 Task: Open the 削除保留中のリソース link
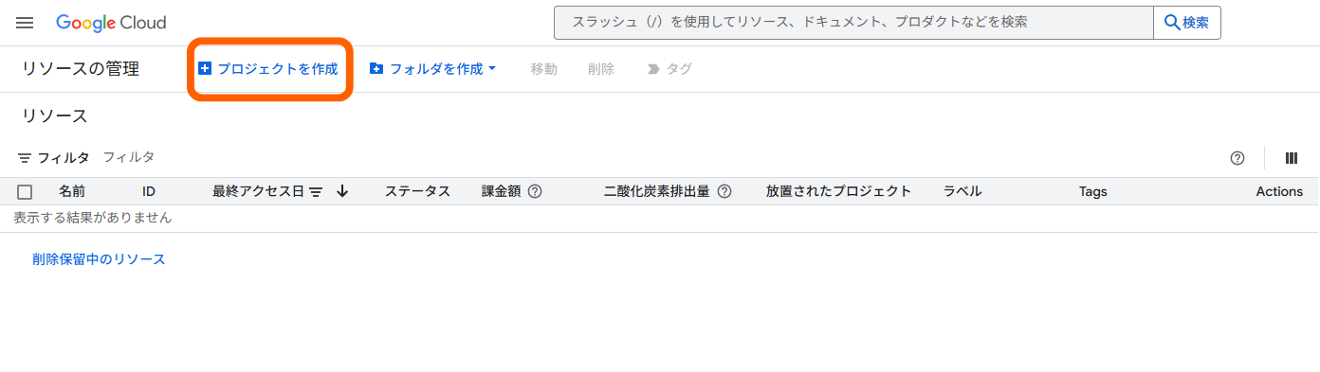pos(99,259)
